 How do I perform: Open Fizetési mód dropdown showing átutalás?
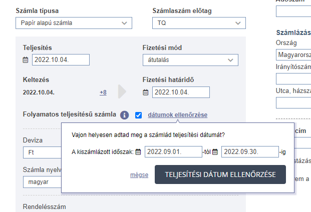(190, 60)
